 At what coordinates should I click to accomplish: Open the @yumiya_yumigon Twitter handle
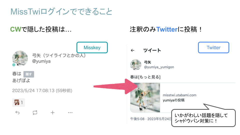pos(159,67)
